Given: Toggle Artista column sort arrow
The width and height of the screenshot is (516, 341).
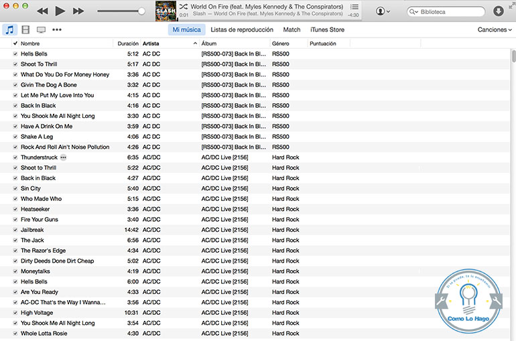Looking at the screenshot, I should tap(195, 44).
